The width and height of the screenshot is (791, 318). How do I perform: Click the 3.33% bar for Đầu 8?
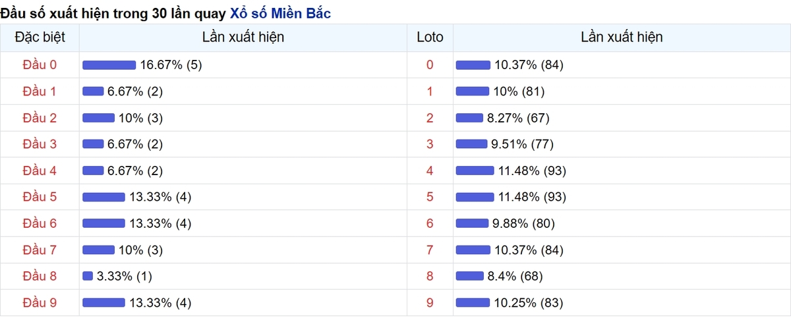(88, 276)
